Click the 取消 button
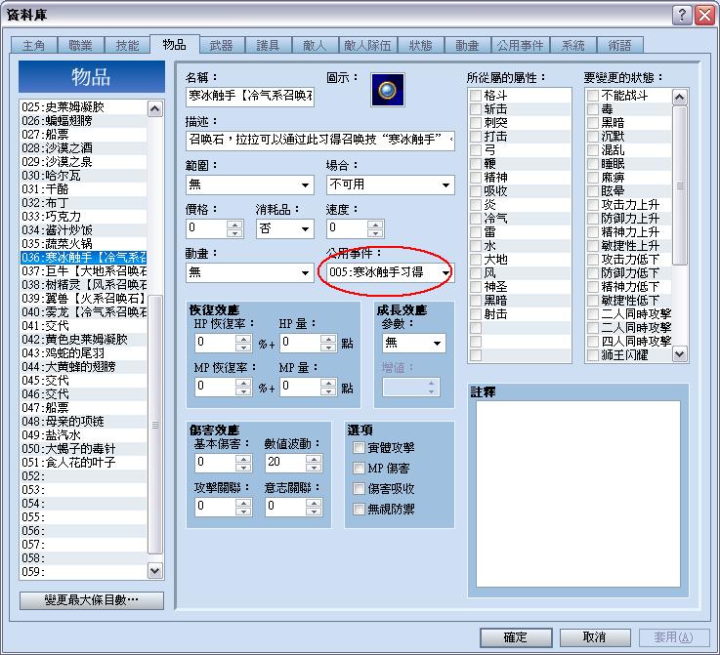 point(595,637)
